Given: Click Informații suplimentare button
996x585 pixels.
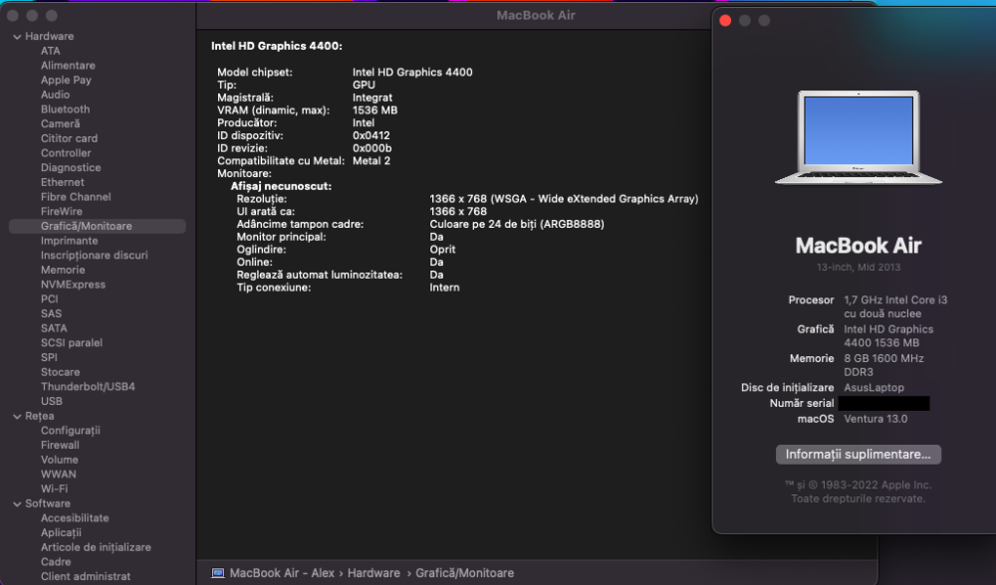Looking at the screenshot, I should (x=859, y=455).
